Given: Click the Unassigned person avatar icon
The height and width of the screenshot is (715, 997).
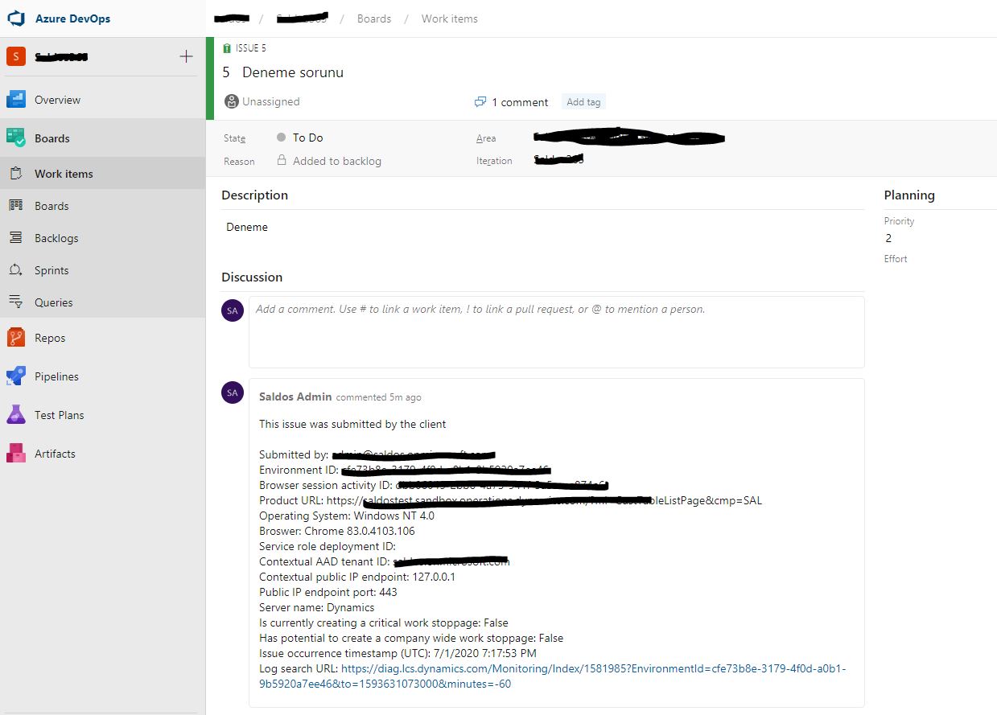Looking at the screenshot, I should point(232,101).
